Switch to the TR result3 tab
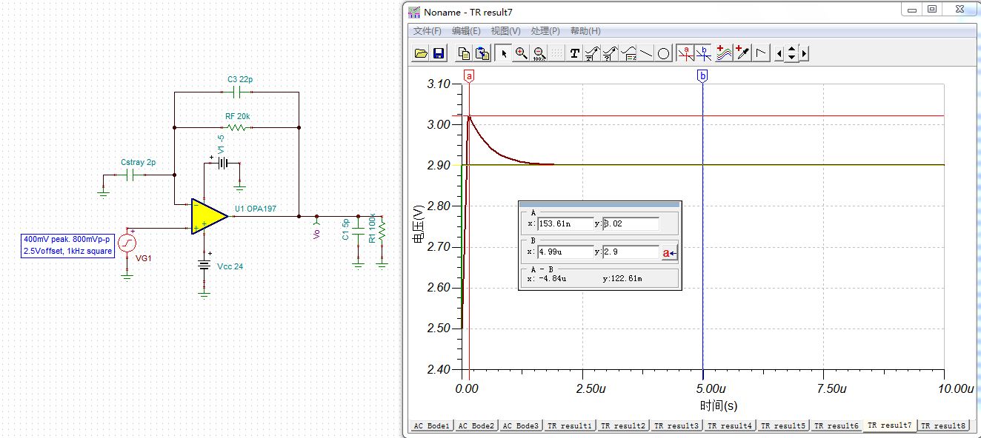The width and height of the screenshot is (981, 438). [676, 425]
